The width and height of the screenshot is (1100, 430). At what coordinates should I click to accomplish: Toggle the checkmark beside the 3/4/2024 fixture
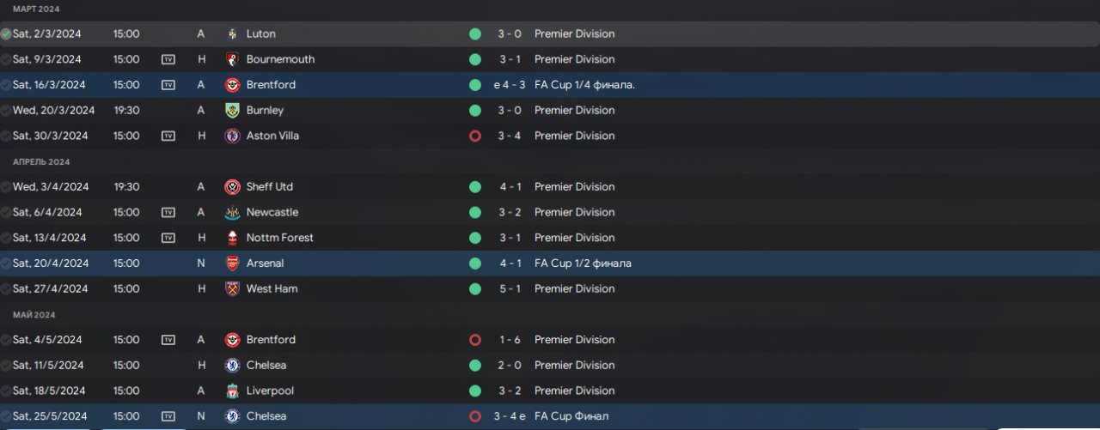click(6, 187)
